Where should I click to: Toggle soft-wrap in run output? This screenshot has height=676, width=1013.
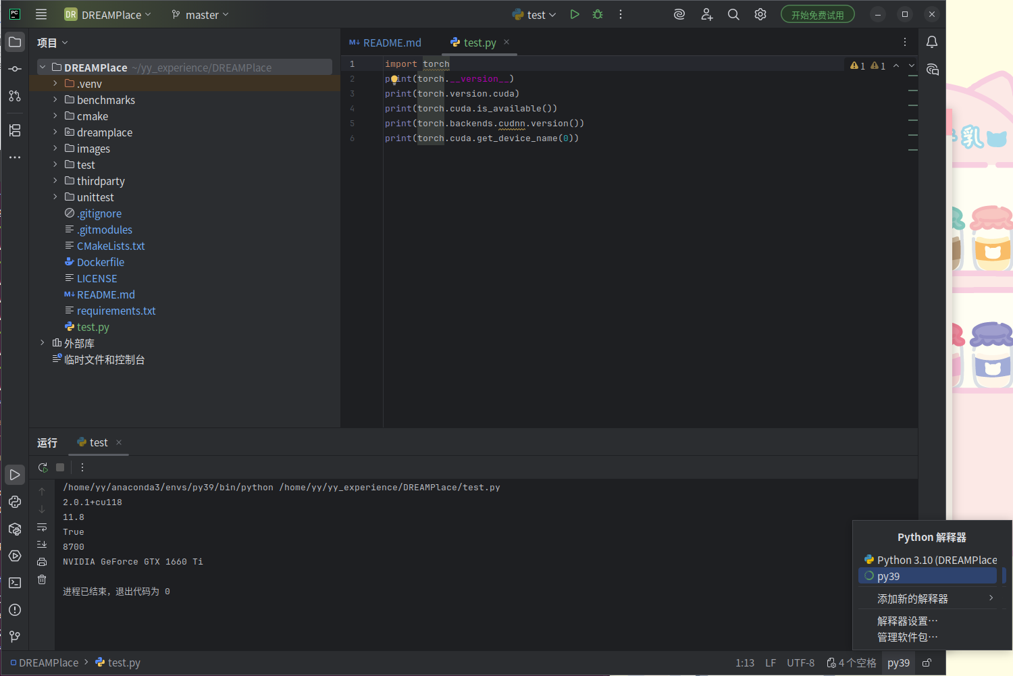point(42,527)
